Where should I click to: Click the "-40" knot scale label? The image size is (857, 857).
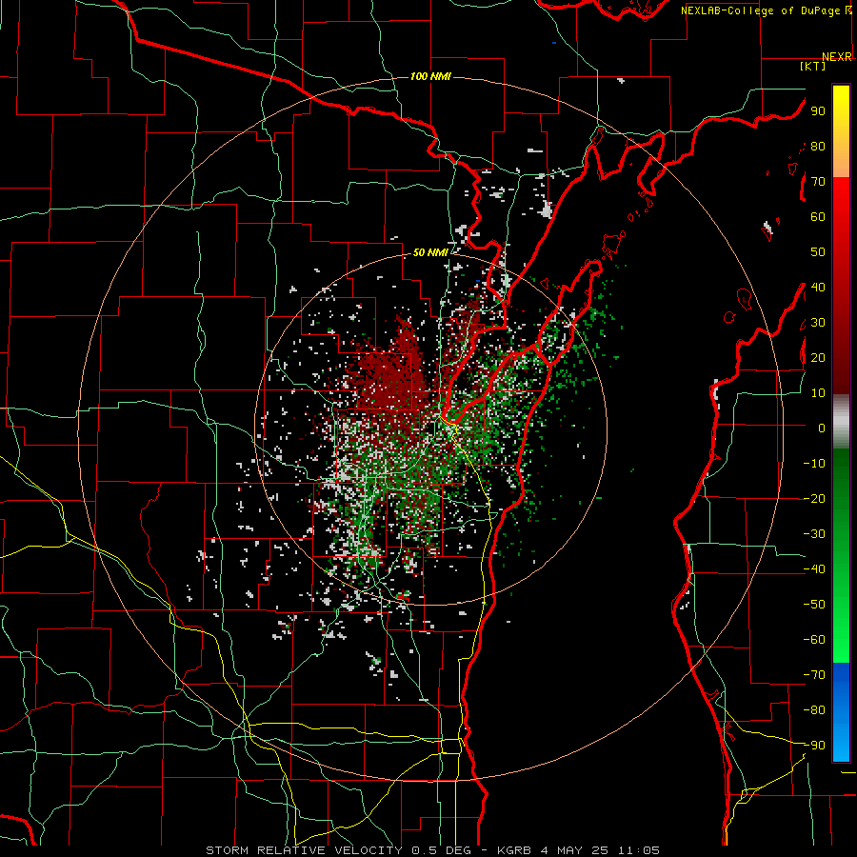coord(814,569)
